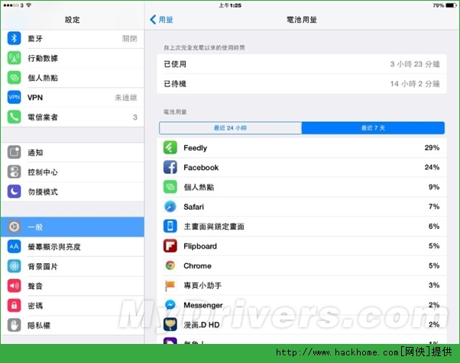Image resolution: width=460 pixels, height=363 pixels.
Task: Tap the Facebook app icon
Action: 170,167
